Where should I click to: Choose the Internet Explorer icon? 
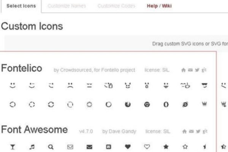pyautogui.click(x=185, y=104)
